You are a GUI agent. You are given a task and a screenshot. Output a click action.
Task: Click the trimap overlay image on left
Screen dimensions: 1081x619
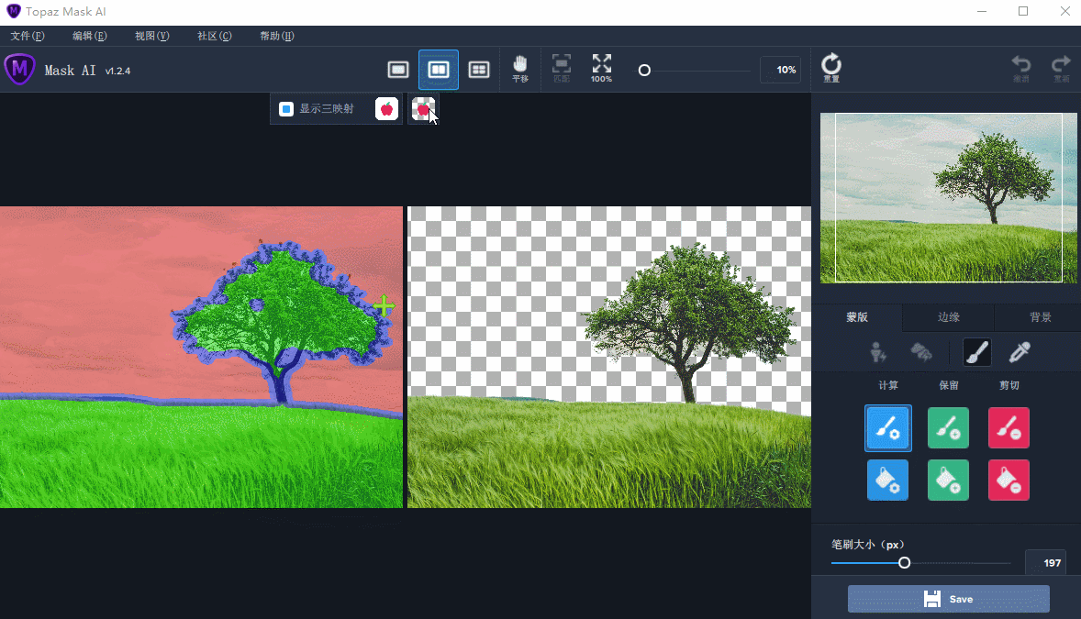201,357
